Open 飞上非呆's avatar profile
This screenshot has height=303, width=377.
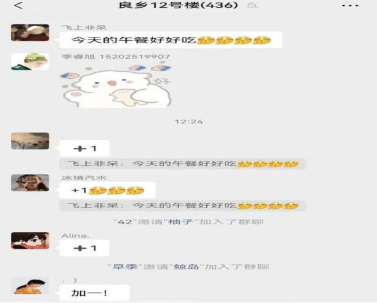click(30, 32)
